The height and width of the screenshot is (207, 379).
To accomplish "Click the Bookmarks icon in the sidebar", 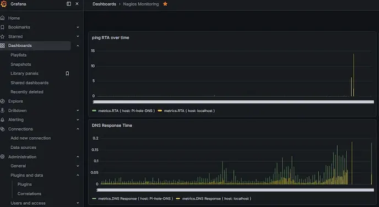I will [2, 27].
